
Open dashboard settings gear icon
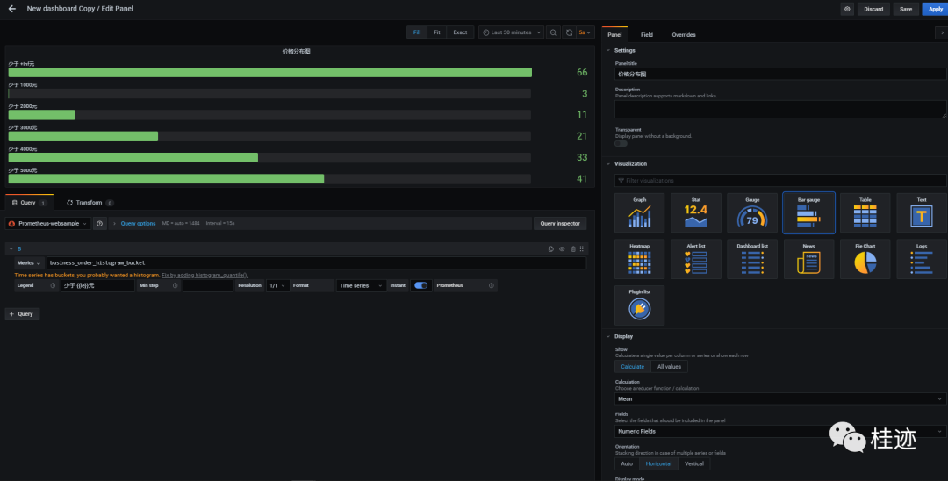click(847, 9)
